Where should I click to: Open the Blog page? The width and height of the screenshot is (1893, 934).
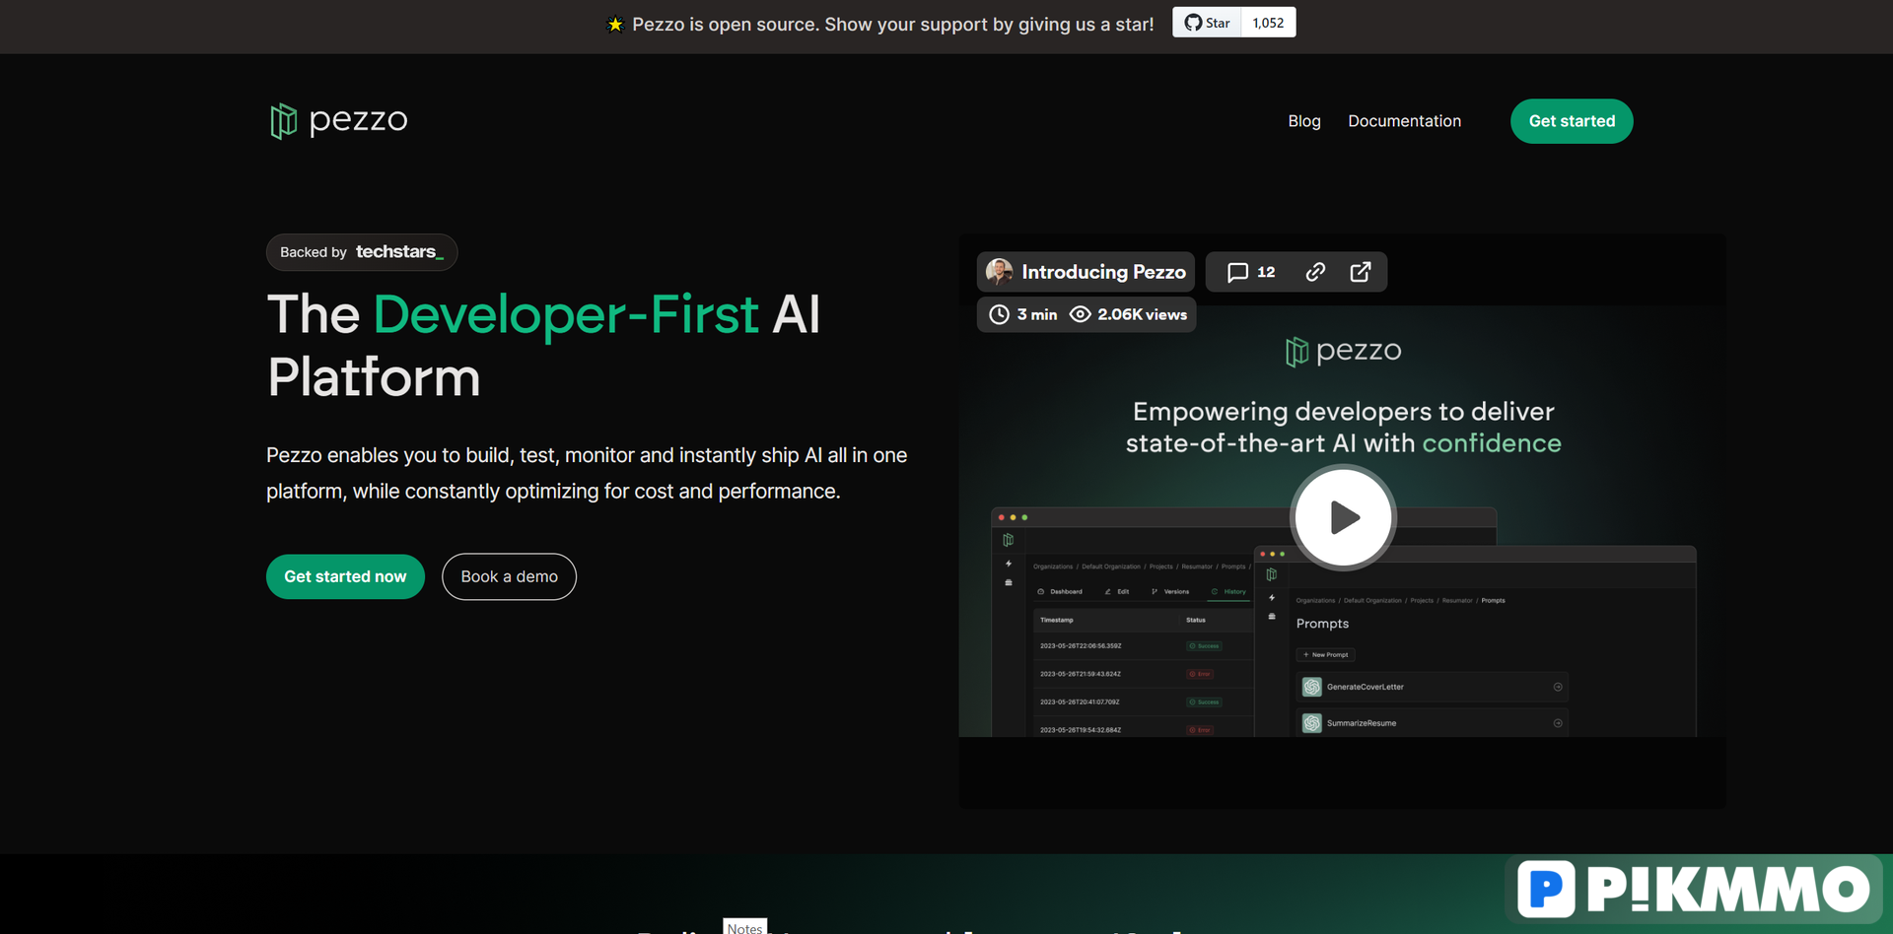pyautogui.click(x=1303, y=121)
